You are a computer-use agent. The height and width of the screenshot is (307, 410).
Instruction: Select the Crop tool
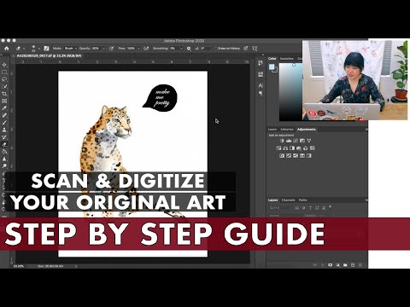tap(4, 94)
